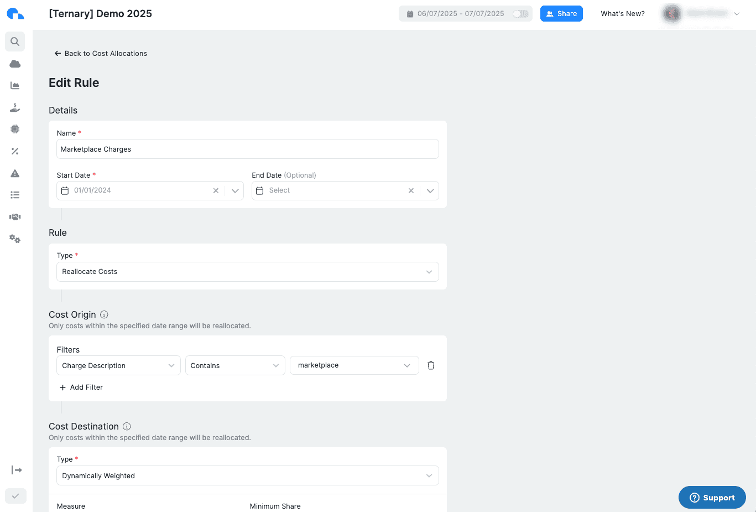The height and width of the screenshot is (512, 756).
Task: Delete the marketplace filter with trash icon
Action: click(x=431, y=365)
